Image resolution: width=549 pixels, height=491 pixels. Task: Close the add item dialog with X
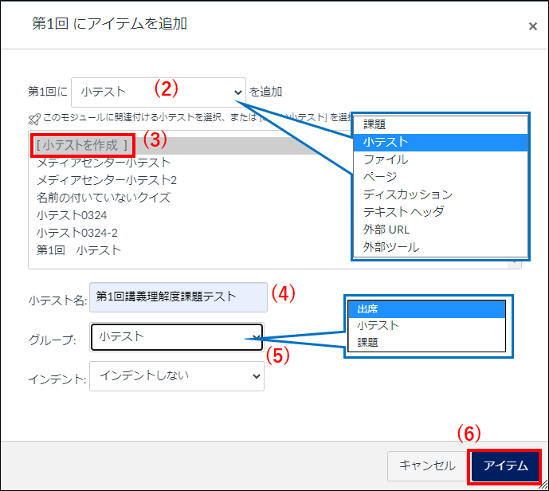tap(532, 26)
